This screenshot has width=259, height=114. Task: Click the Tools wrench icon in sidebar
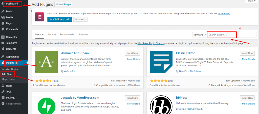(3, 92)
